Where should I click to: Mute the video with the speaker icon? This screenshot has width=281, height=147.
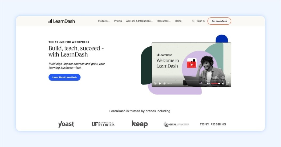pyautogui.click(x=208, y=83)
